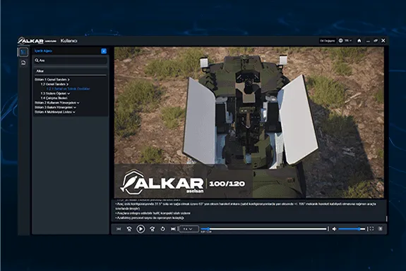The image size is (406, 271).
Task: Play the ALKAR 100/120 video
Action: 141,229
